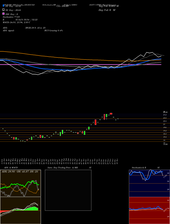Click the white 50 Day legend swatch

tap(3, 10)
